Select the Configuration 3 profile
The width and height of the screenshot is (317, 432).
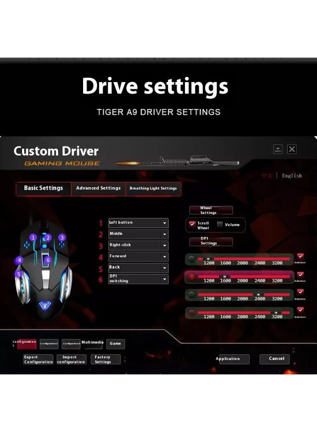[x=71, y=344]
